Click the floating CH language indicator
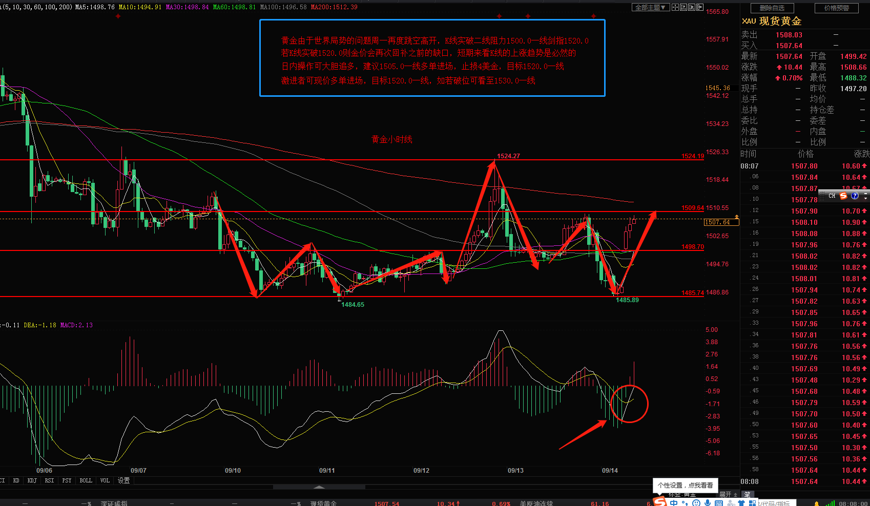This screenshot has height=506, width=870. tap(832, 196)
